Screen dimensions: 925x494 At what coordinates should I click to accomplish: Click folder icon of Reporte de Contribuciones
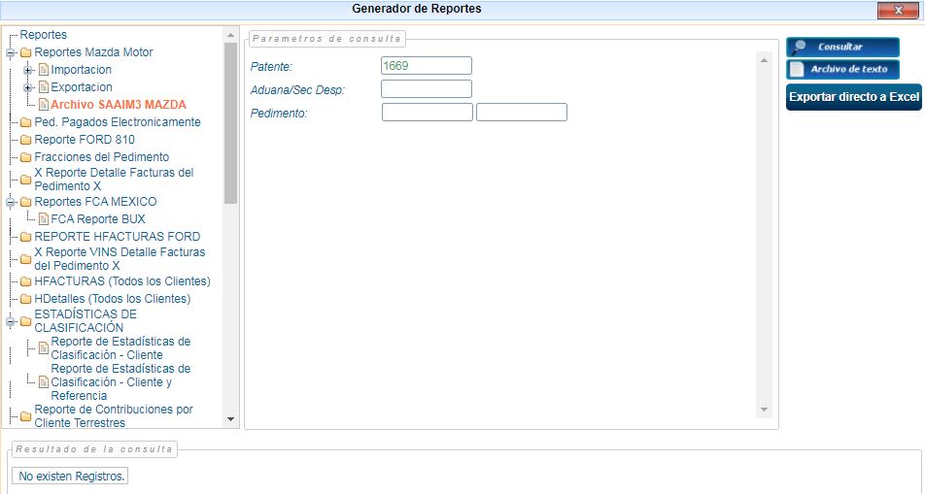coord(25,416)
